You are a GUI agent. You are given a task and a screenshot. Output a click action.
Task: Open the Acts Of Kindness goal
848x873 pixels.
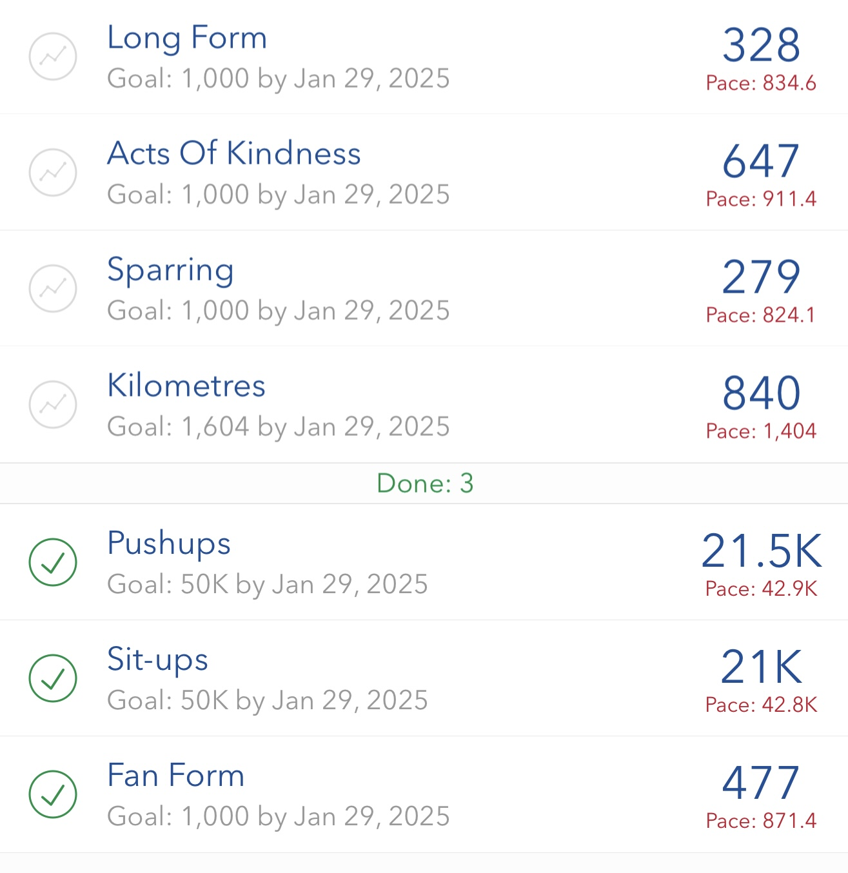pos(424,173)
